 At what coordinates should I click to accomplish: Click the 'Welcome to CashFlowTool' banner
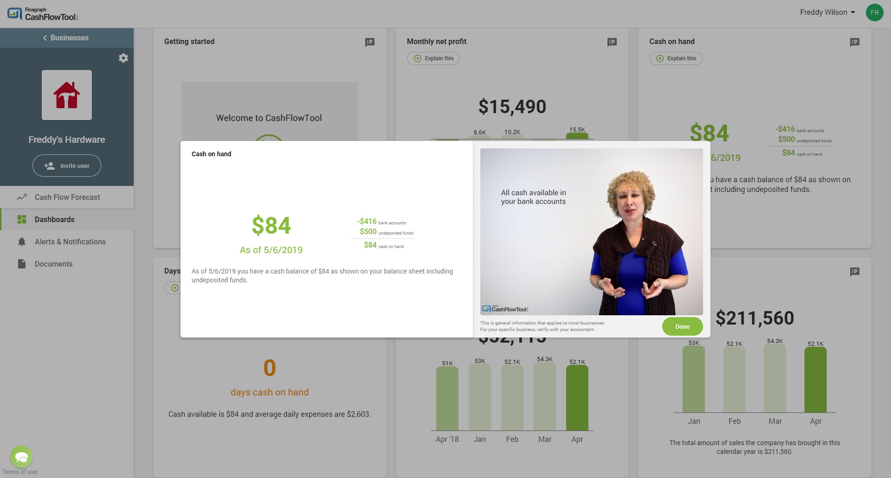pyautogui.click(x=269, y=118)
